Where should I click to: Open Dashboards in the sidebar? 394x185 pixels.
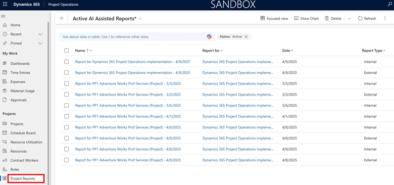point(20,64)
